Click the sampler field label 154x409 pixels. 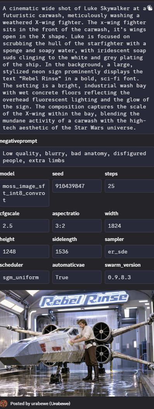[114, 239]
